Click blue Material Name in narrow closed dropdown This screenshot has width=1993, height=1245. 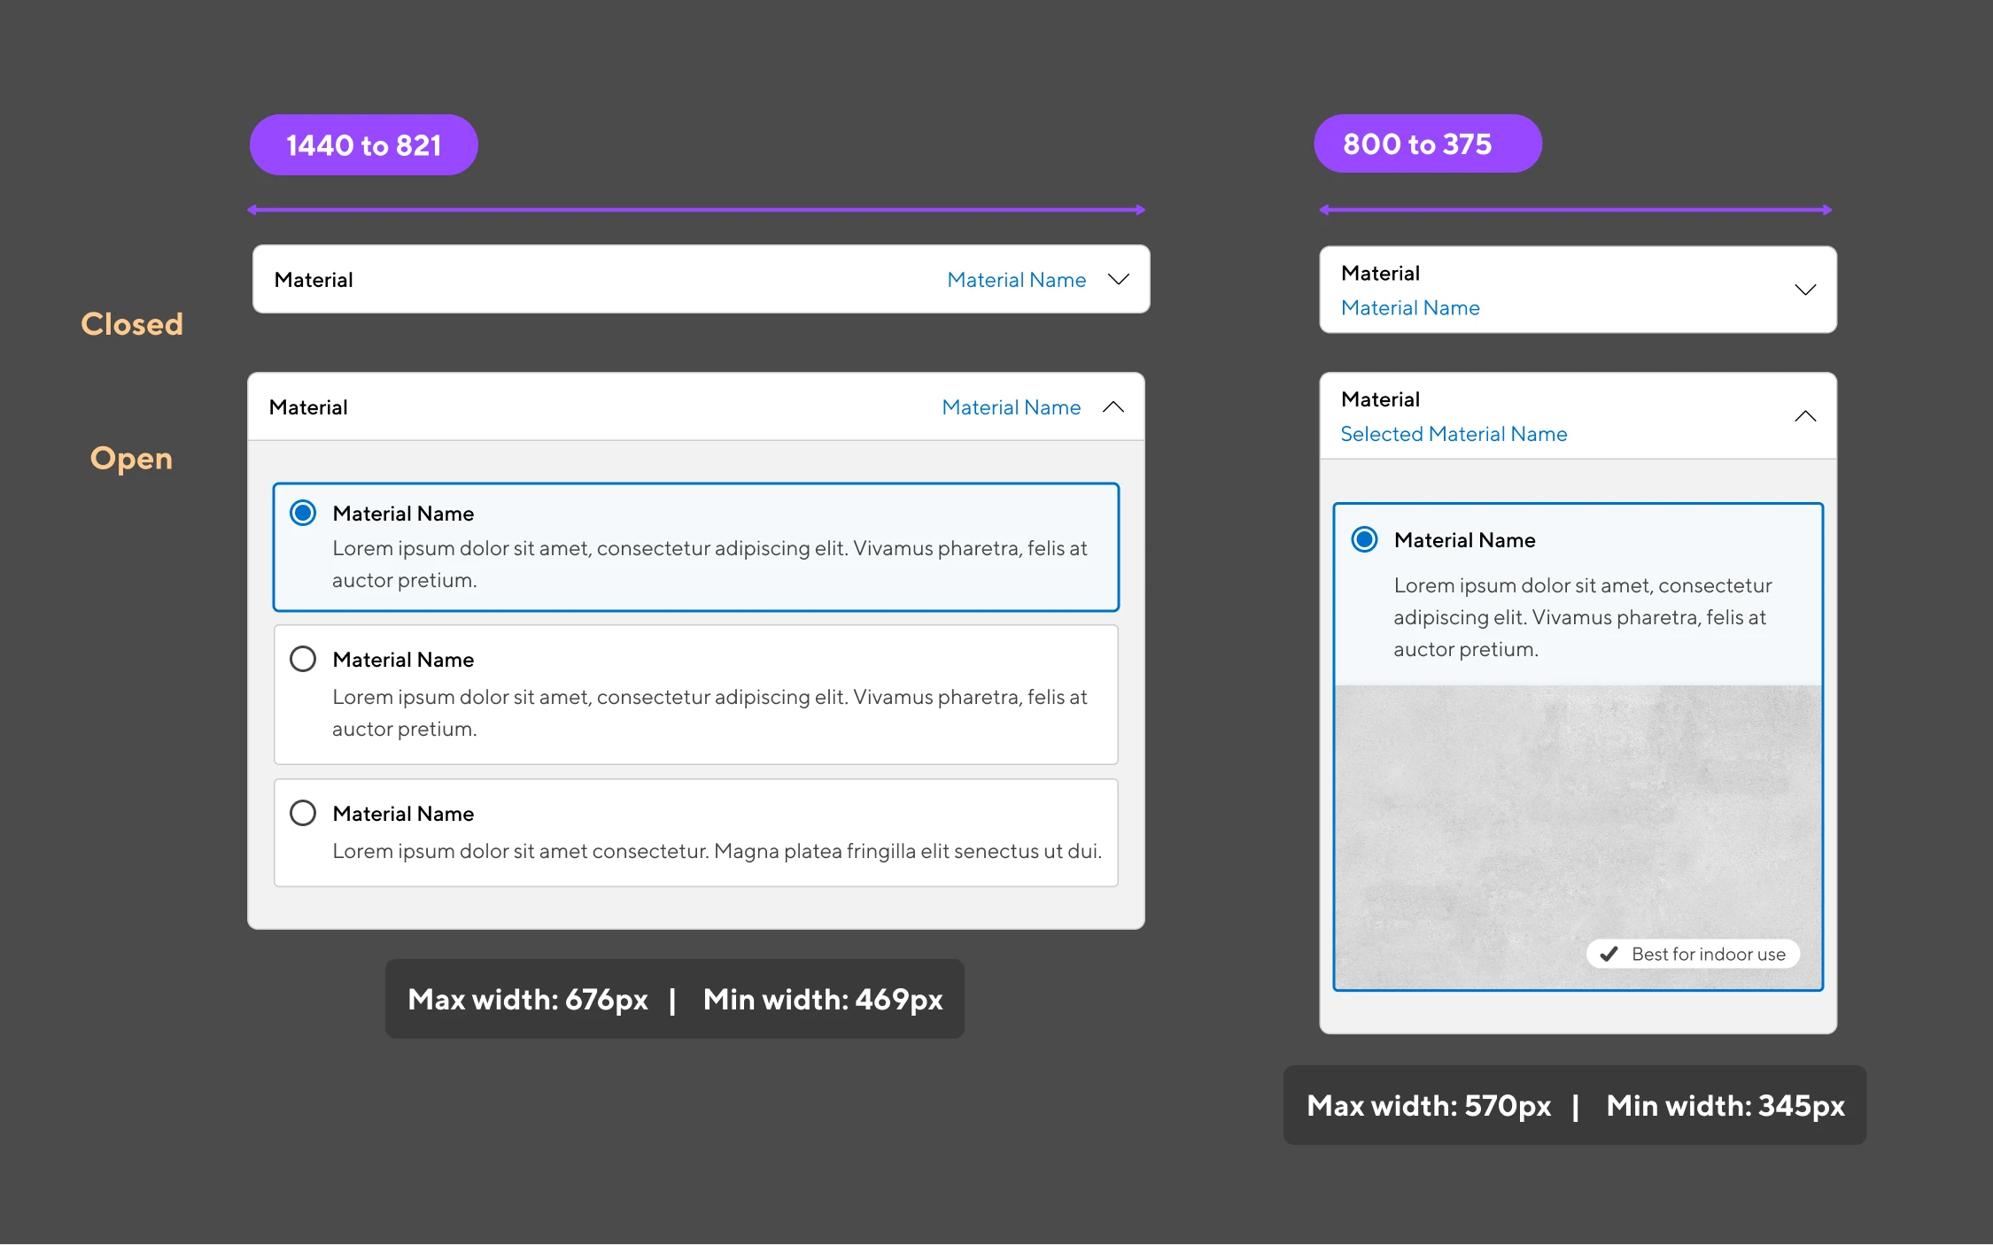[x=1410, y=308]
